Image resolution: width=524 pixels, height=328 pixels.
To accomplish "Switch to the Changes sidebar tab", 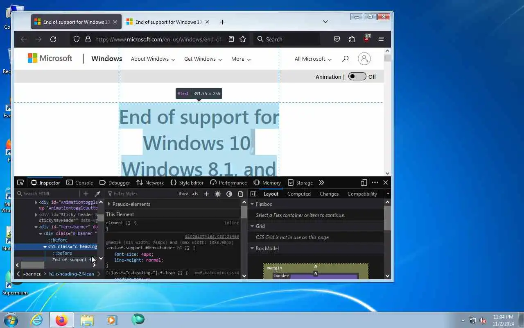I will pyautogui.click(x=329, y=194).
